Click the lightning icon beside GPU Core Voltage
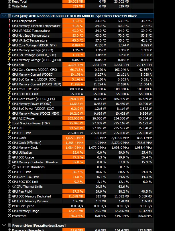The height and width of the screenshot is (231, 175). point(9,45)
